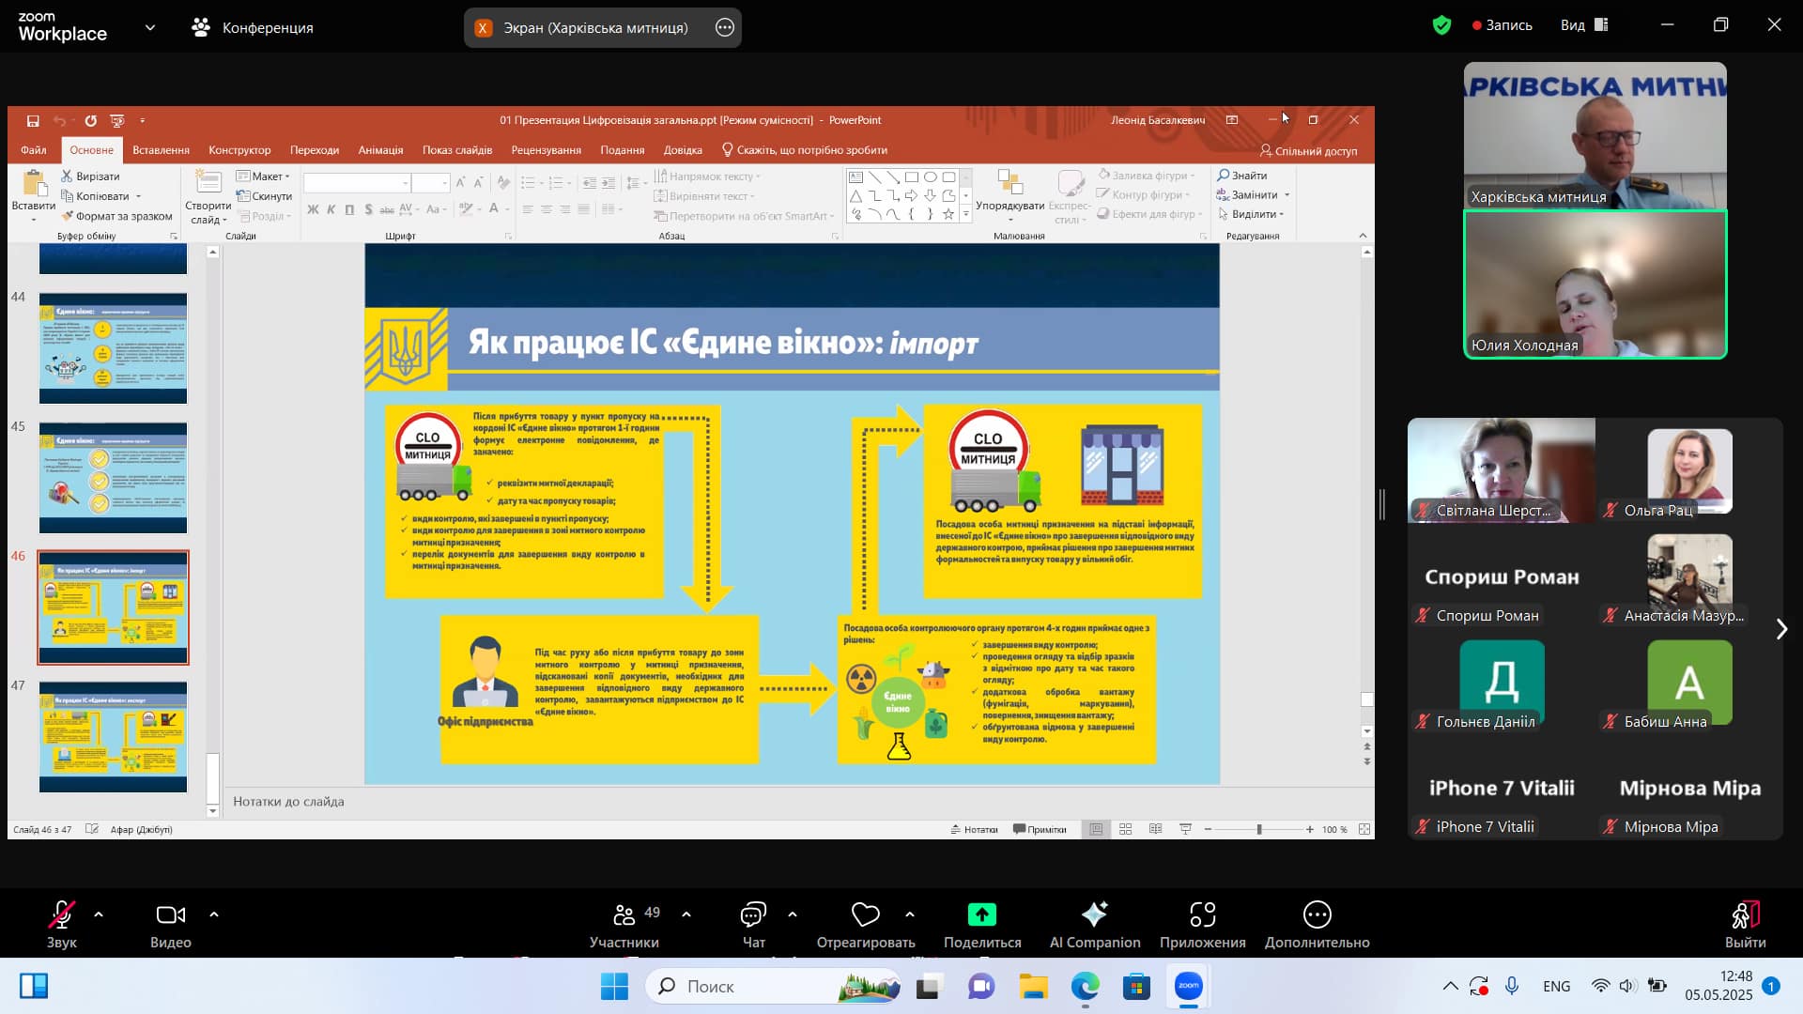
Task: Open the Zoom Workplace dropdown chevron
Action: pyautogui.click(x=150, y=28)
